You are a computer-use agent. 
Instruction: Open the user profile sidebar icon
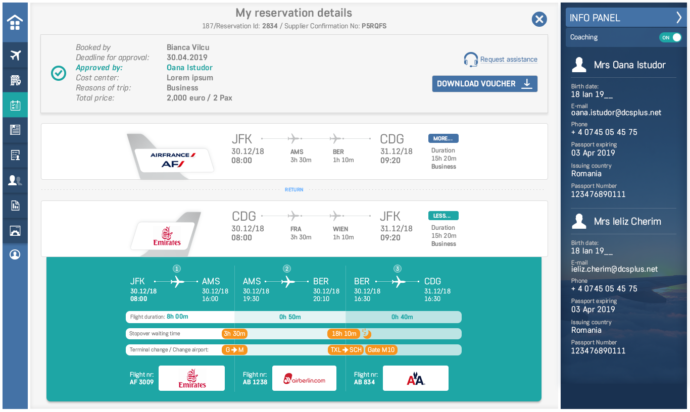click(15, 254)
